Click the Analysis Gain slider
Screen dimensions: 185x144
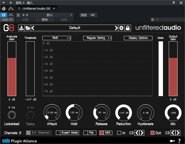pos(12,69)
